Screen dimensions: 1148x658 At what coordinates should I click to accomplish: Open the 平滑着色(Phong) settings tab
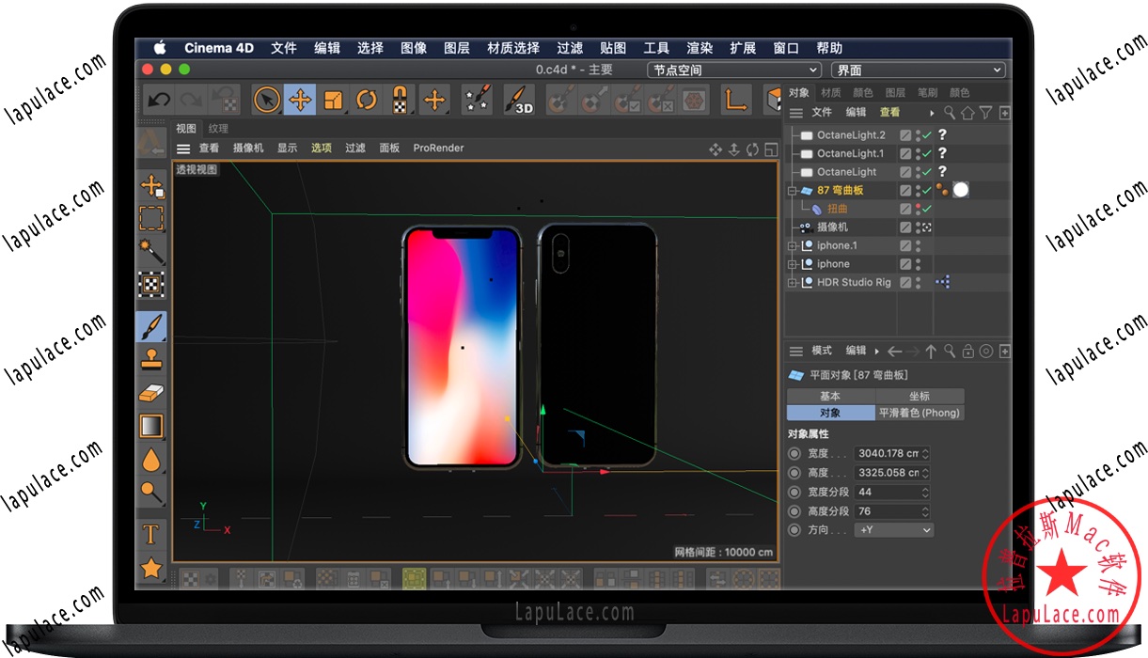pos(920,413)
